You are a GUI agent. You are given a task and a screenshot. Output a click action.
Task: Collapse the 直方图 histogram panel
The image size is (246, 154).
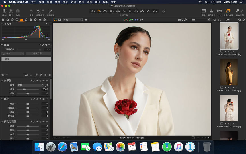point(2,24)
